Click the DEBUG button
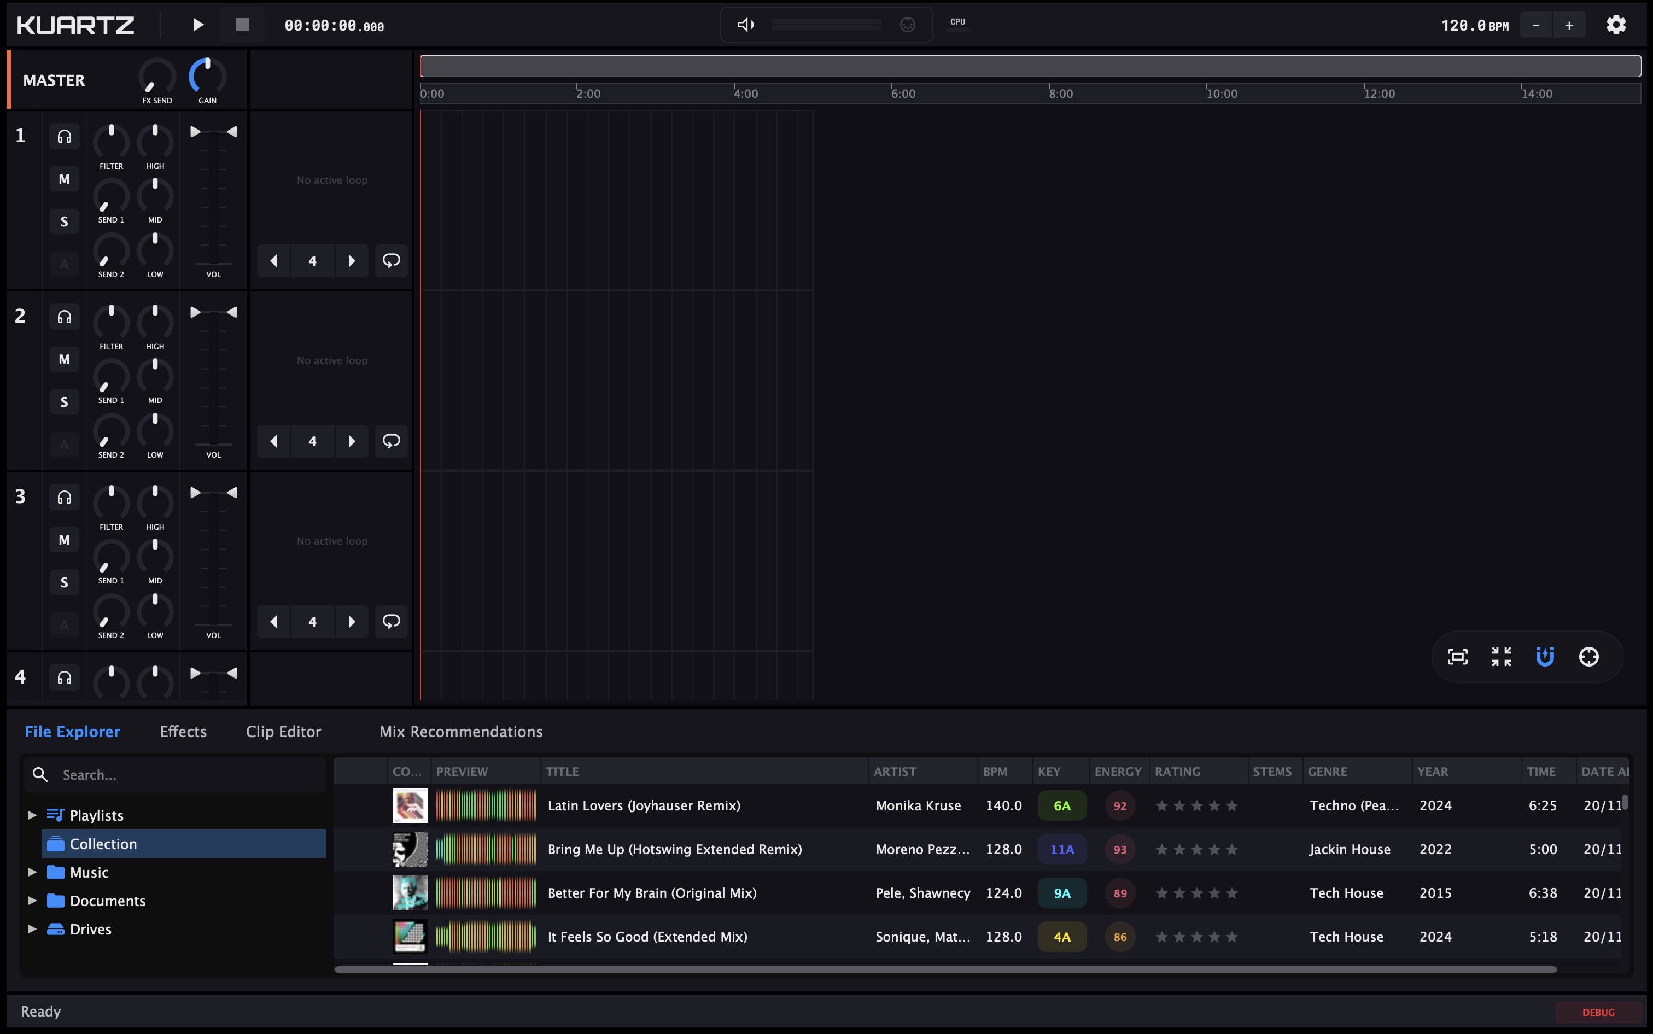The image size is (1653, 1034). pyautogui.click(x=1598, y=1012)
